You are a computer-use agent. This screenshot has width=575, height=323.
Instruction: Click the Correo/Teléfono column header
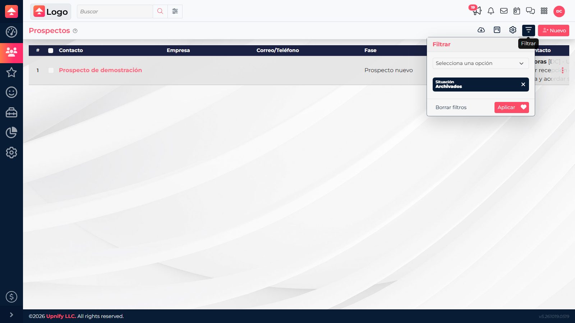(x=278, y=50)
